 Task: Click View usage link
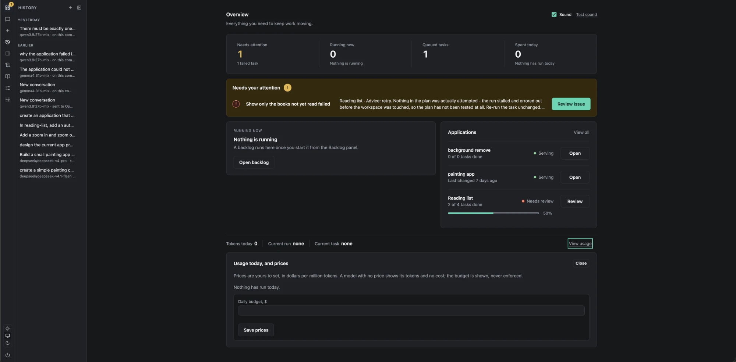580,244
